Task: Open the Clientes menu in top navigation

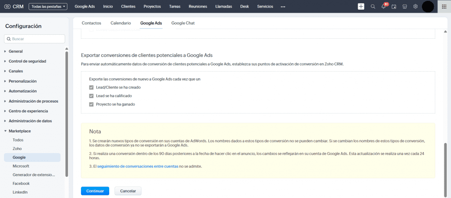Action: (x=128, y=7)
